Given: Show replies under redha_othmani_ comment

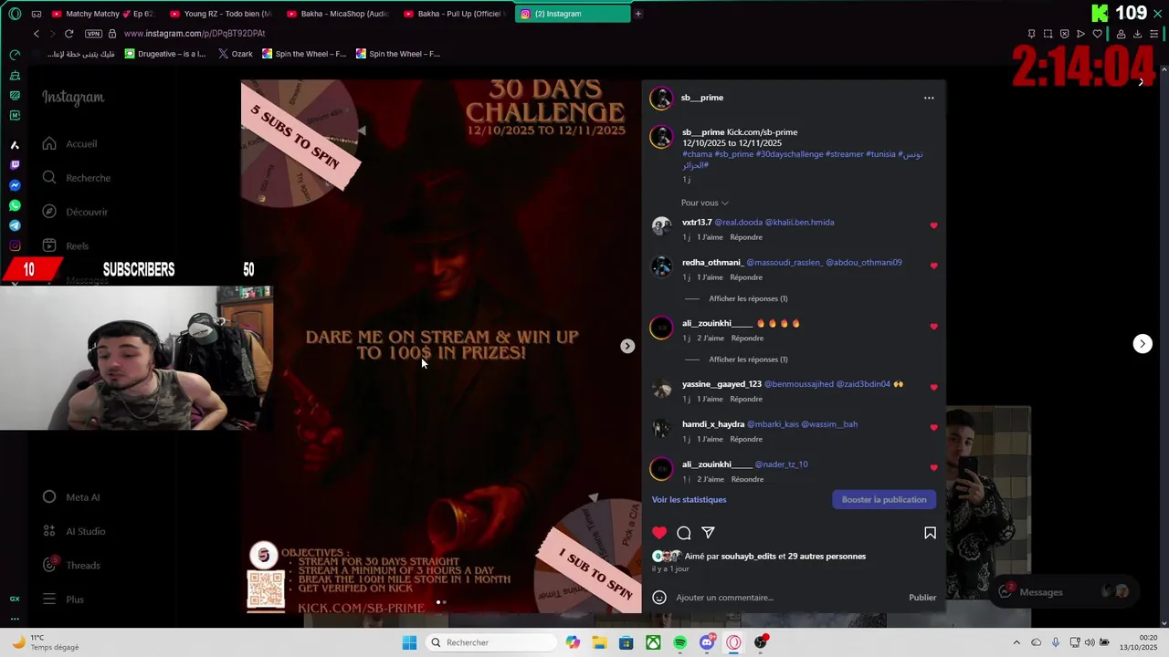Looking at the screenshot, I should (x=748, y=298).
